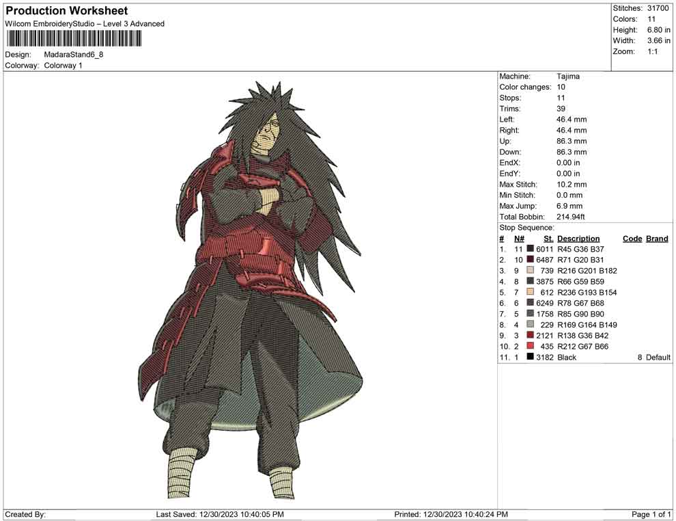Click the Zoom value '1:1'
The width and height of the screenshot is (676, 521).
click(x=653, y=51)
